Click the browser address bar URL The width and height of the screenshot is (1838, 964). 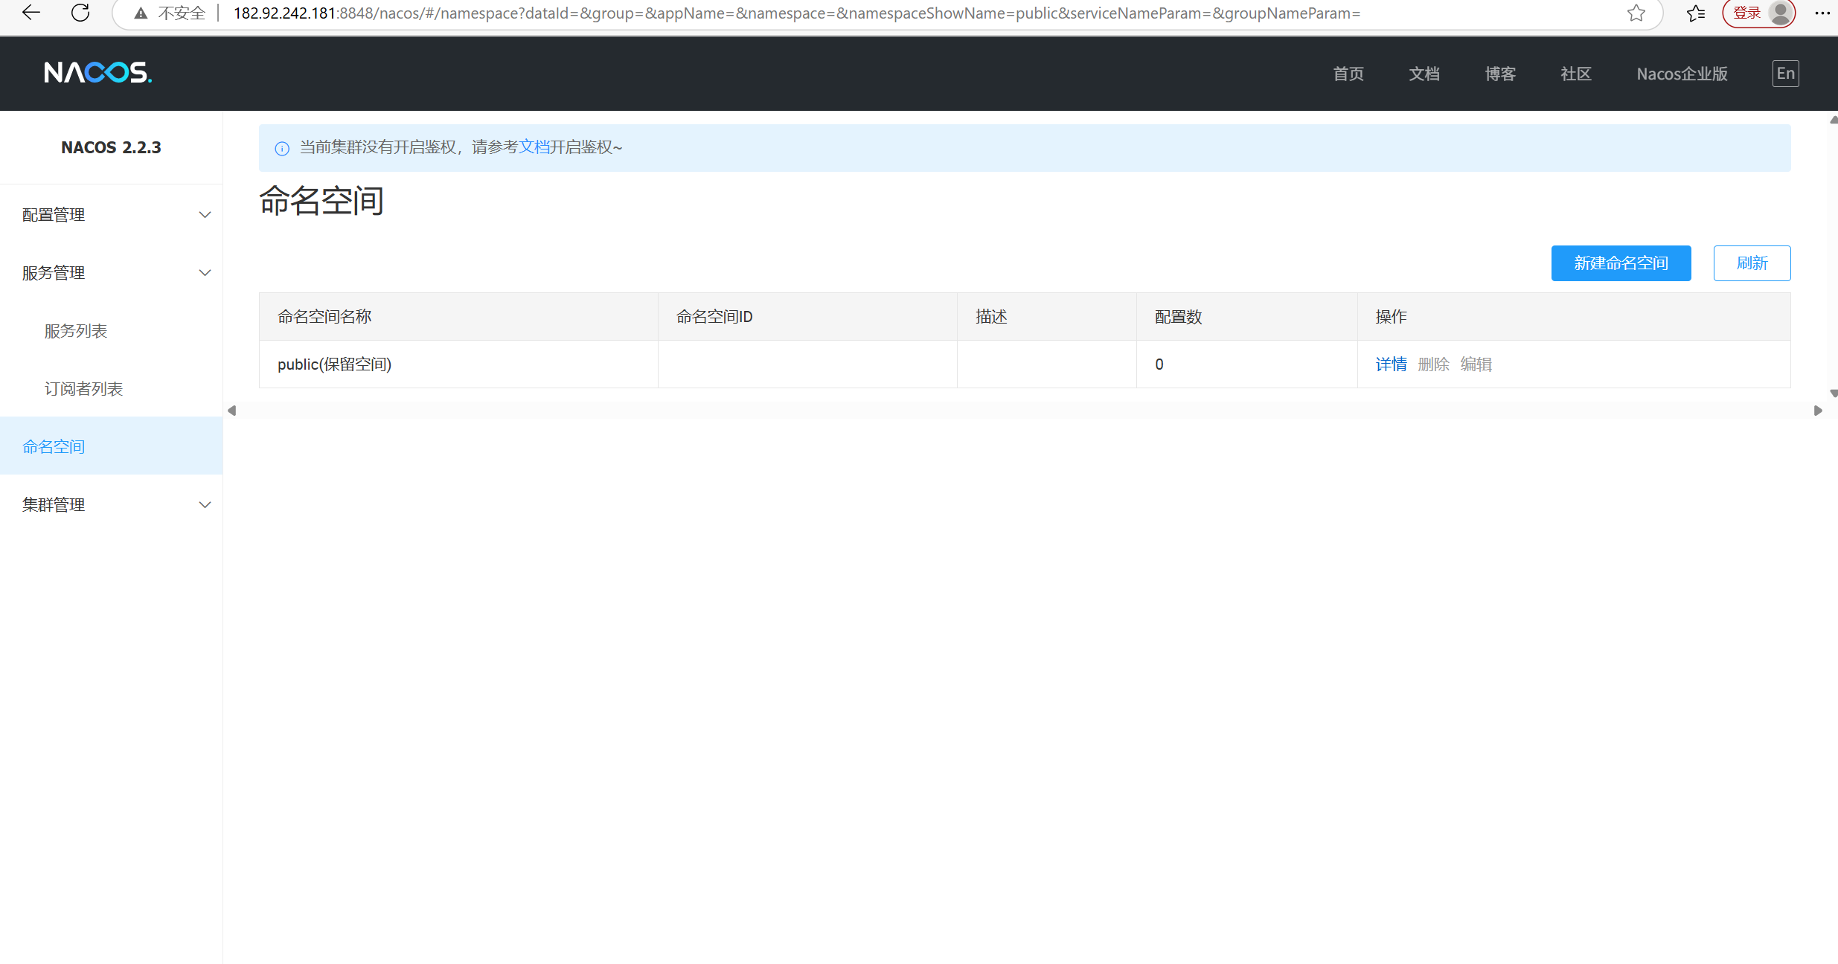click(797, 13)
